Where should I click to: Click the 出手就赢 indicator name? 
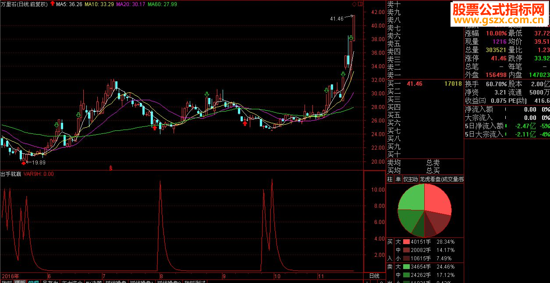[11, 174]
